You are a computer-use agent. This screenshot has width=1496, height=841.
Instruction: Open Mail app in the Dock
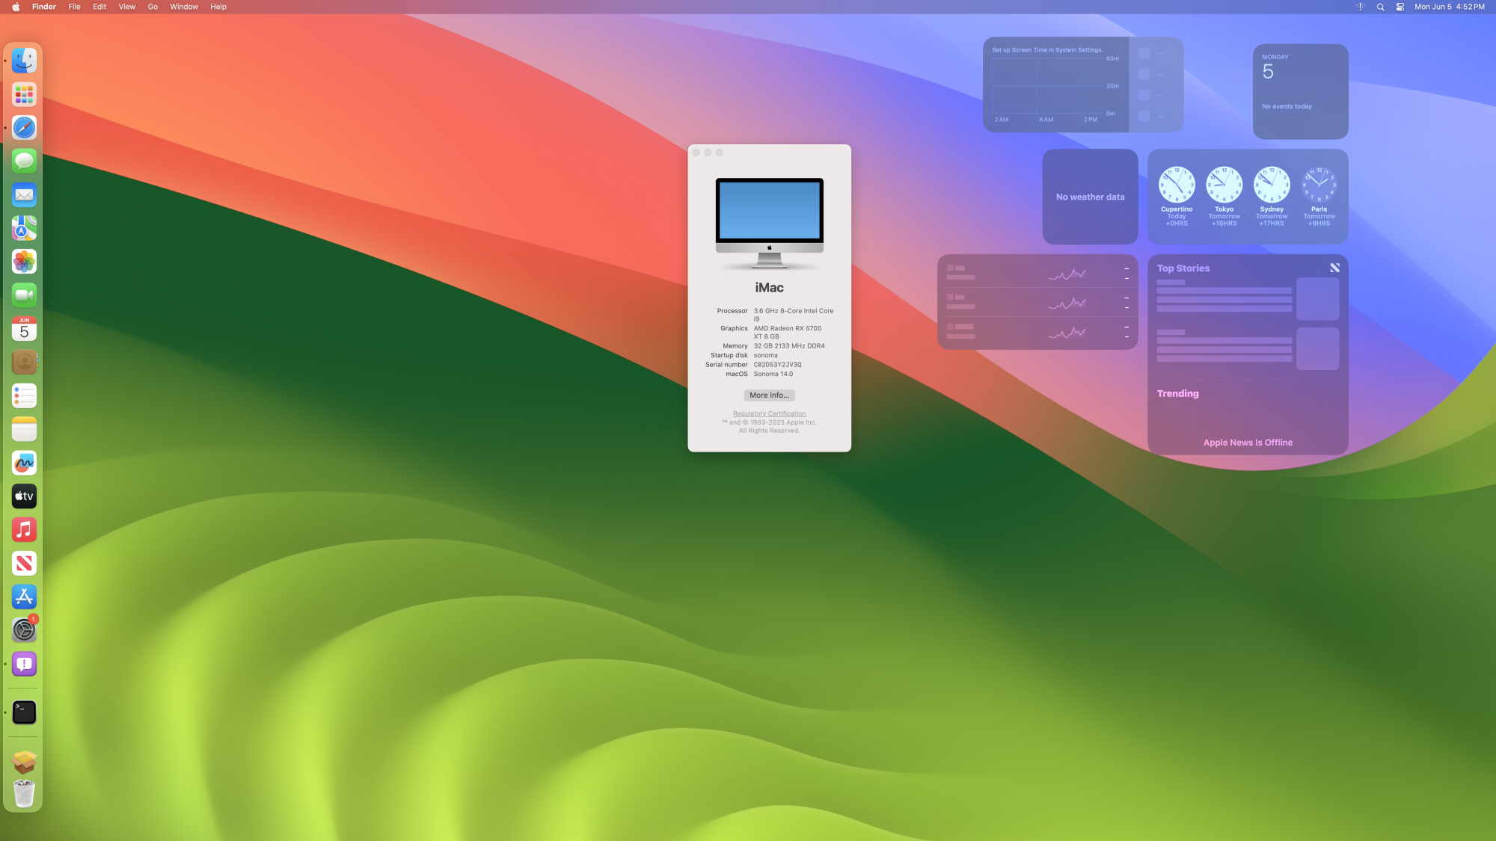pos(24,194)
